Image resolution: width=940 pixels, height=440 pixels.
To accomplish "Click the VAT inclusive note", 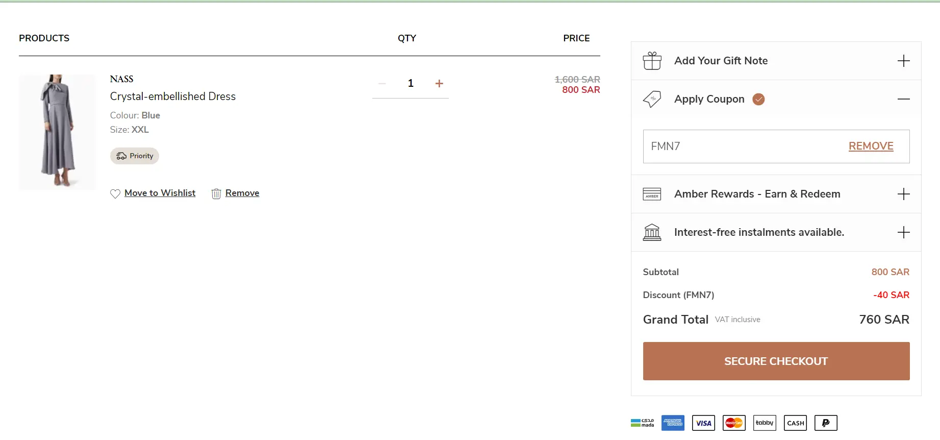I will tap(738, 320).
